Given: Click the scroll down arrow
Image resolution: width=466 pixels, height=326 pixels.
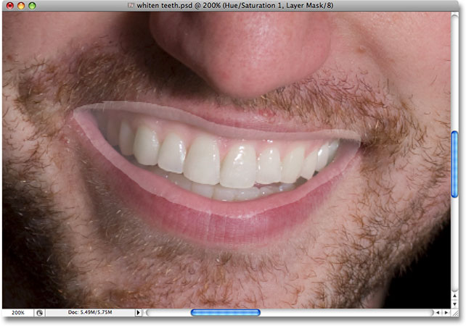Looking at the screenshot, I should (x=454, y=304).
